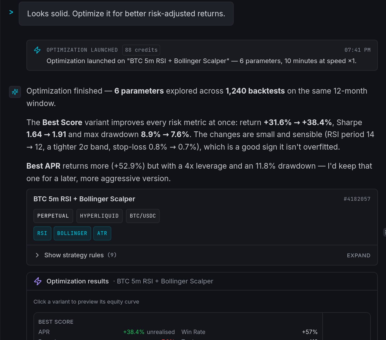Click the strategy title BTC 5m RSI + Bollinger Scalper
The image size is (386, 340).
click(x=84, y=199)
